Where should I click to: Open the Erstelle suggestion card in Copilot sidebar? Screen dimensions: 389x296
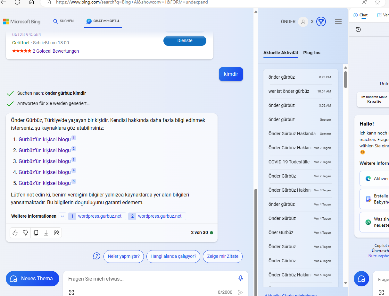374,199
